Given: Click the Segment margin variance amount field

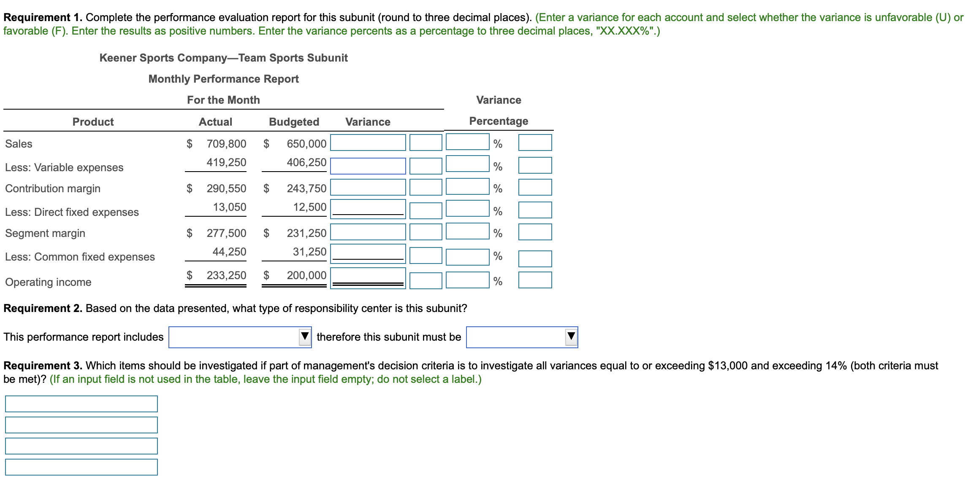Looking at the screenshot, I should (368, 232).
